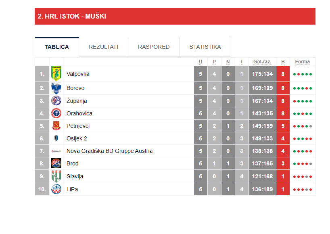
Task: Click the Slavija green striped crest
Action: pyautogui.click(x=56, y=176)
